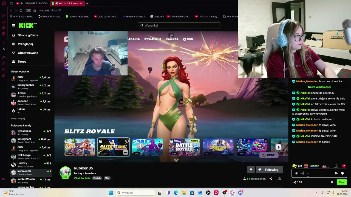Screen dimensions: 351x197
Task: Open the Rebecca Stinnett bookmark
Action: [x=135, y=16]
